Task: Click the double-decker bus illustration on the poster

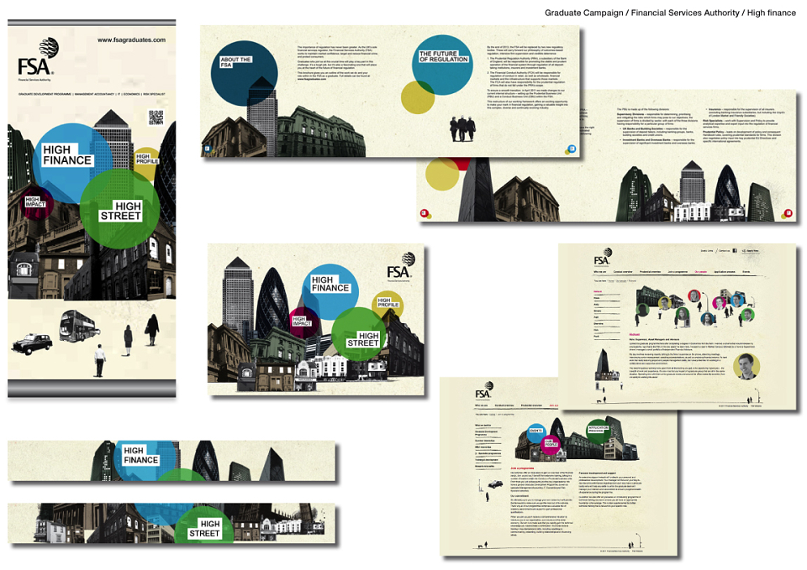Action: (x=77, y=326)
